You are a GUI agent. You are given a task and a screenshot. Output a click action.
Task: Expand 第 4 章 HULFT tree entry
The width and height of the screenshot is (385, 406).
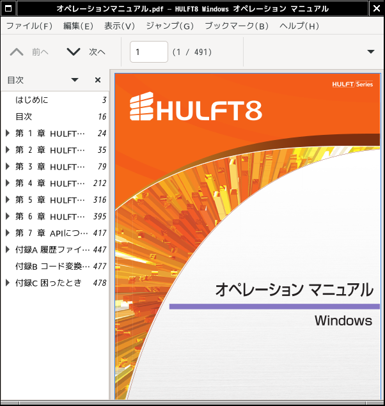pyautogui.click(x=8, y=183)
